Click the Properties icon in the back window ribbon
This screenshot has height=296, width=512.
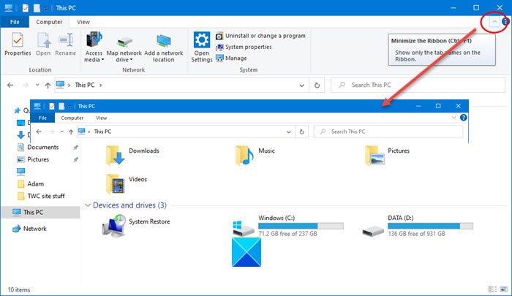coord(18,40)
